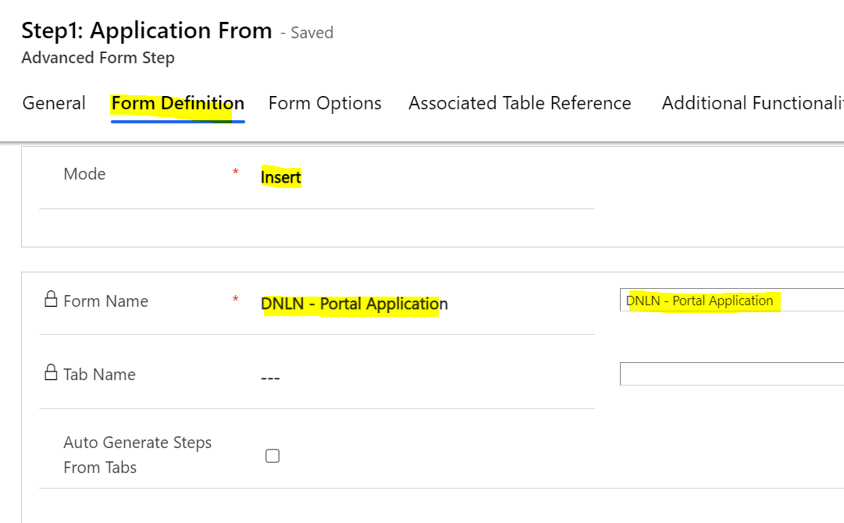Click the Form Name locked value field

(x=354, y=304)
